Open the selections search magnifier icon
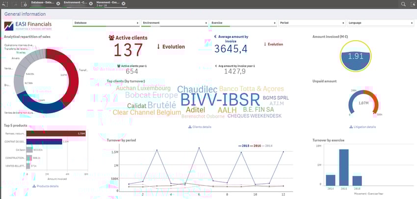The width and height of the screenshot is (417, 199). (403, 4)
